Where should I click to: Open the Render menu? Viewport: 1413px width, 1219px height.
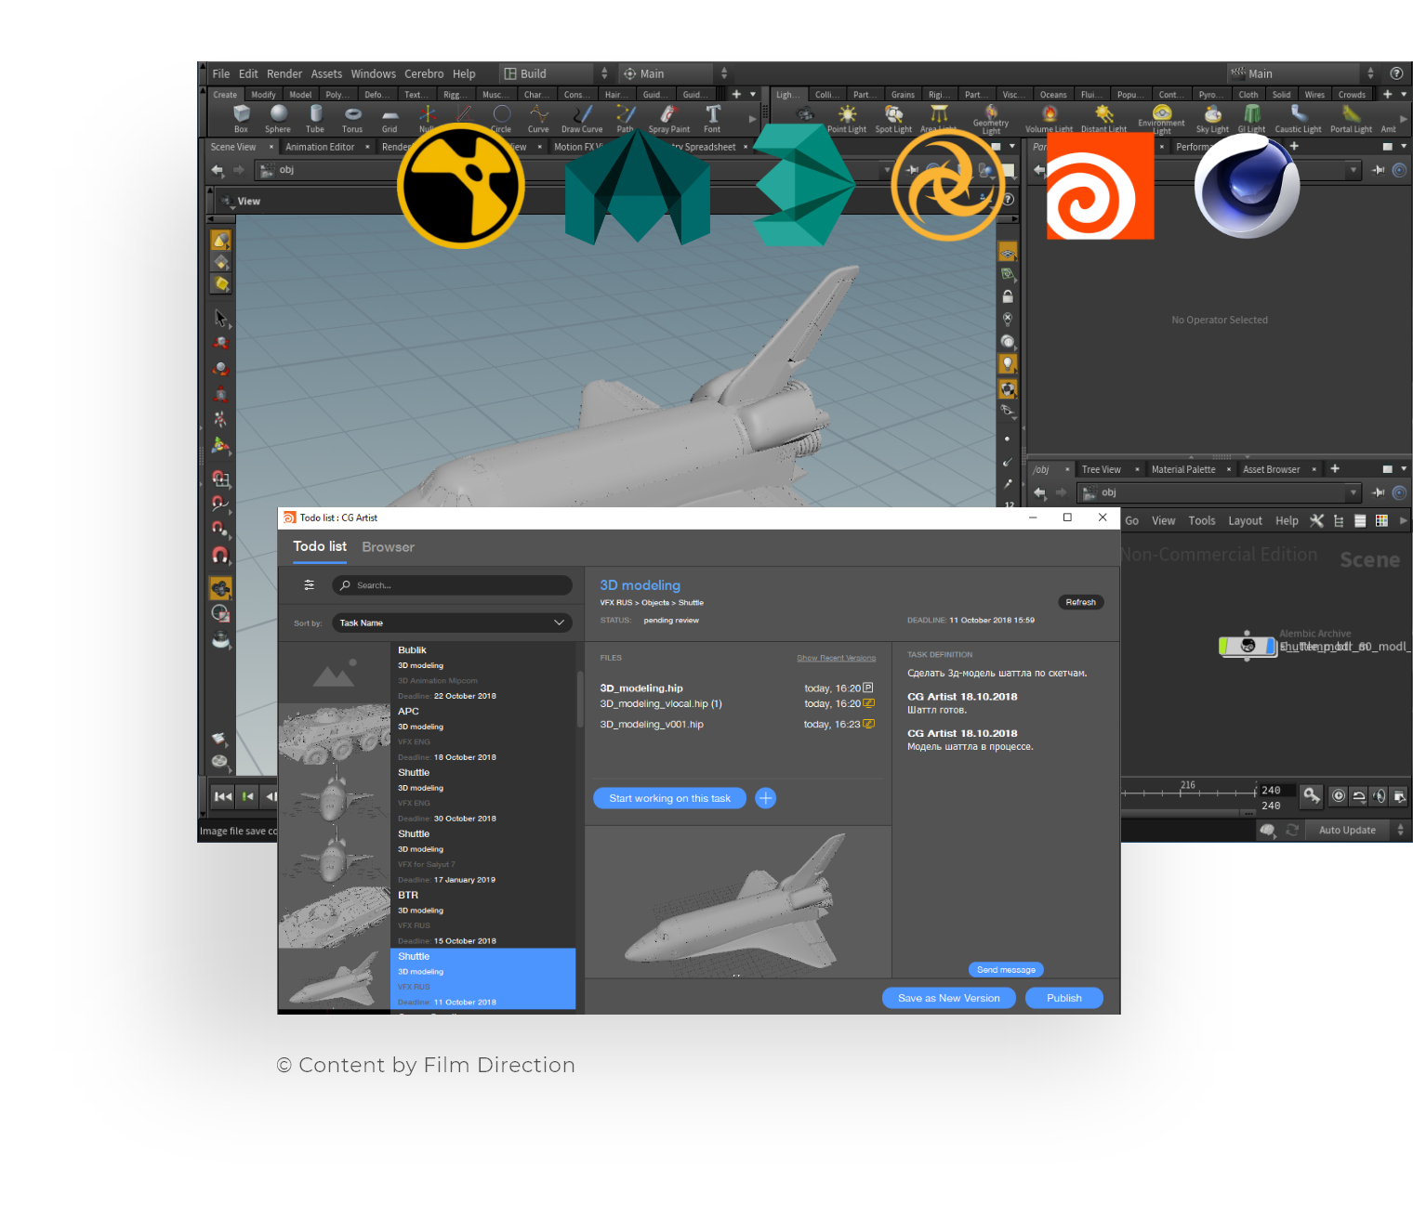[284, 73]
